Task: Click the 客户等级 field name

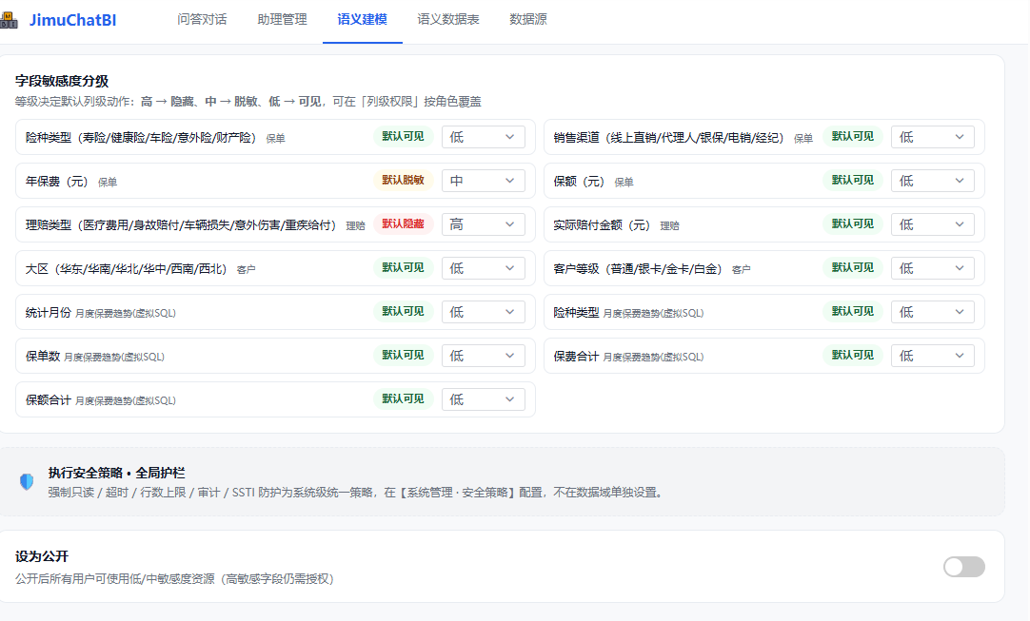Action: tap(638, 269)
